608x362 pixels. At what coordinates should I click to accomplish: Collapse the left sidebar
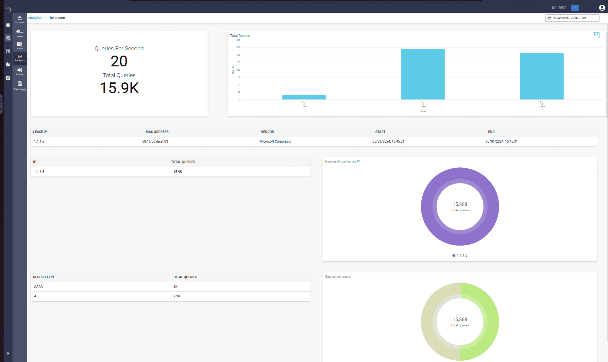coord(8,353)
